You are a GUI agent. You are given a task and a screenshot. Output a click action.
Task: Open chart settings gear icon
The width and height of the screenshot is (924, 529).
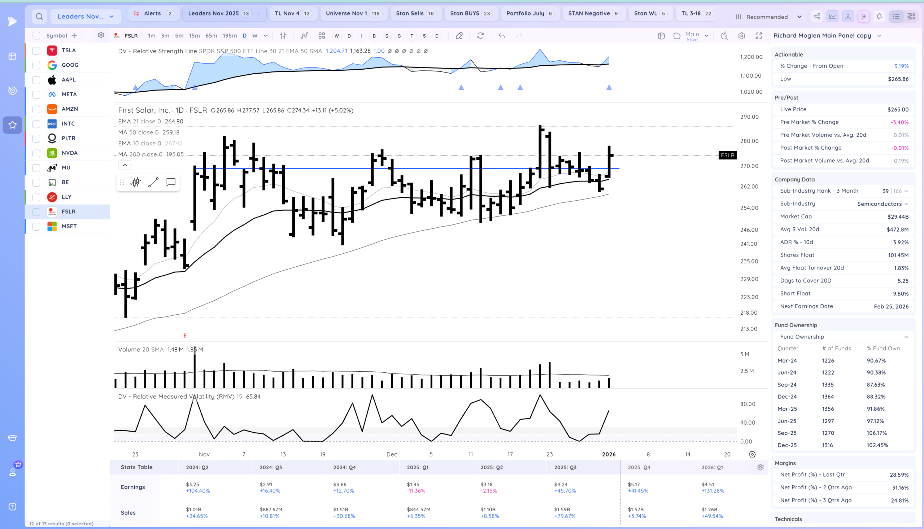click(x=742, y=36)
